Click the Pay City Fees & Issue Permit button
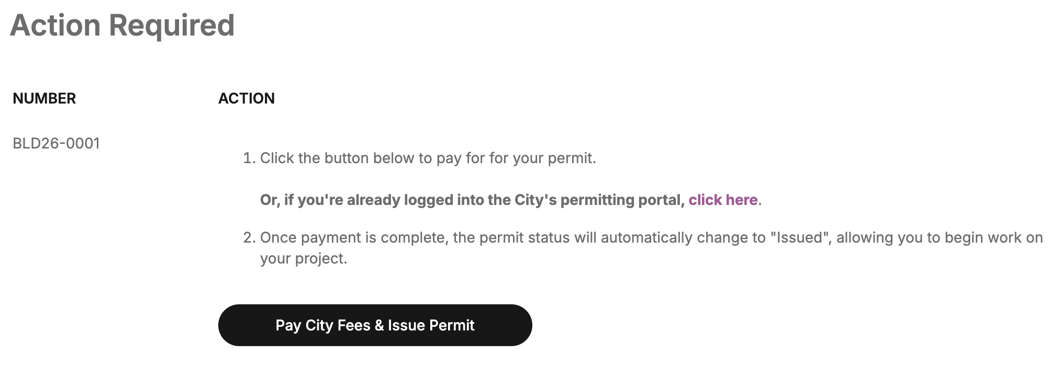 point(375,325)
